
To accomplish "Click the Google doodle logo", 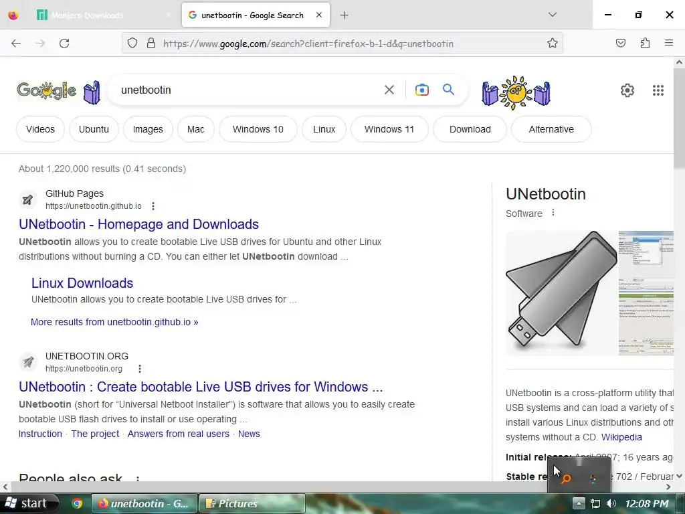I will click(46, 90).
